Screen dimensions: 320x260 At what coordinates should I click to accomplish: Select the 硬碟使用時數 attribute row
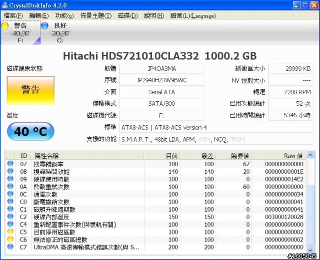click(x=155, y=179)
